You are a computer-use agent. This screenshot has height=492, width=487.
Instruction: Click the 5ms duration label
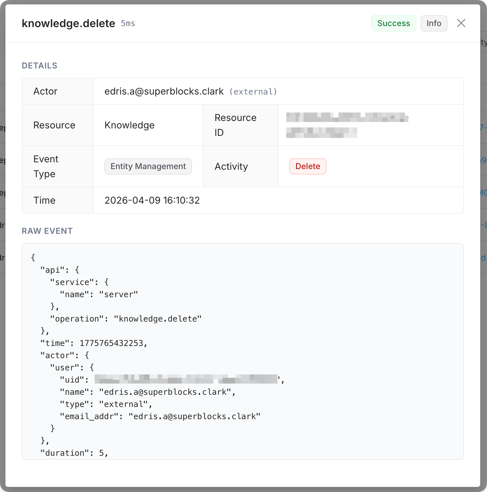128,24
